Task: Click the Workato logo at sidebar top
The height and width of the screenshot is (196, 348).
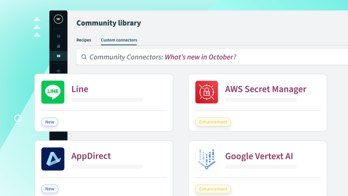Action: 58,19
